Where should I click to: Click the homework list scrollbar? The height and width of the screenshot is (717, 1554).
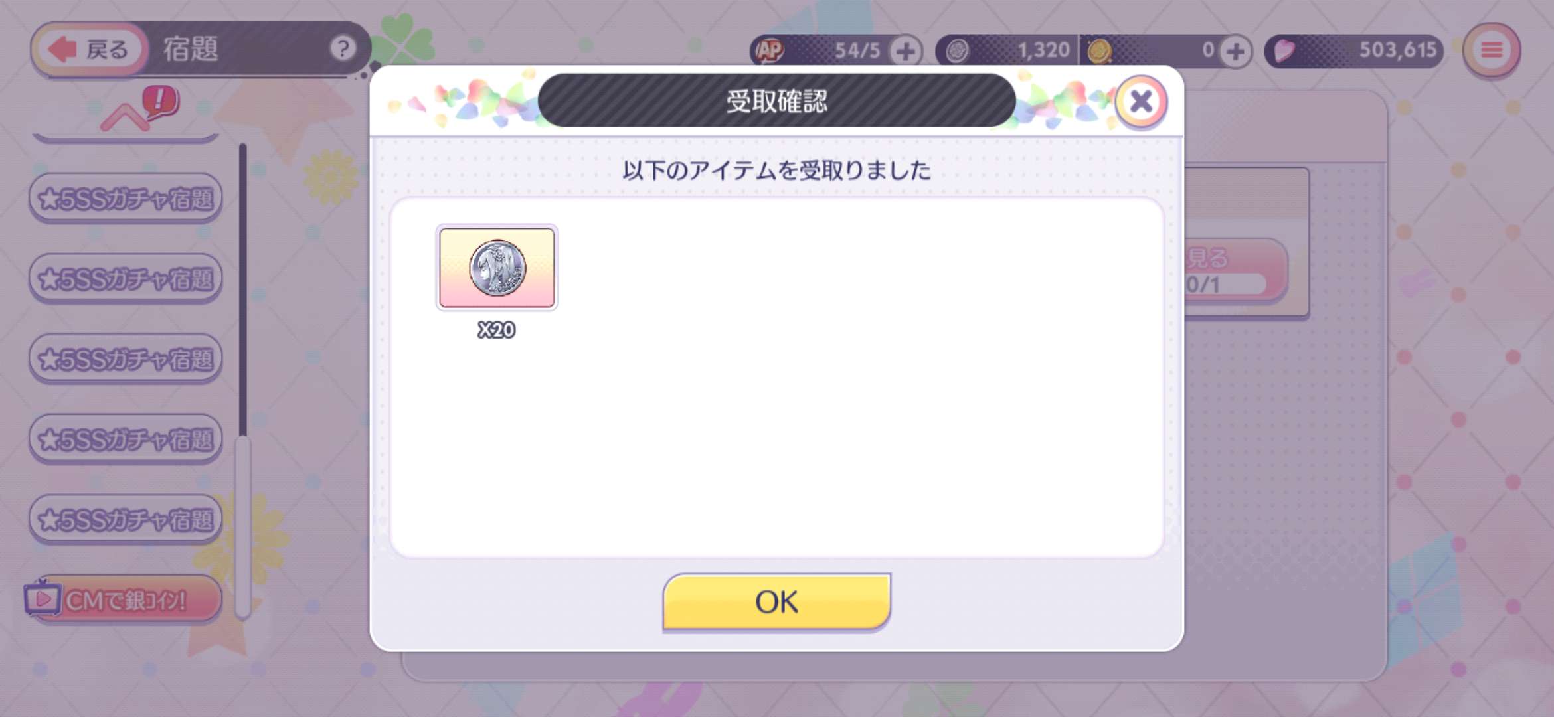(x=243, y=382)
